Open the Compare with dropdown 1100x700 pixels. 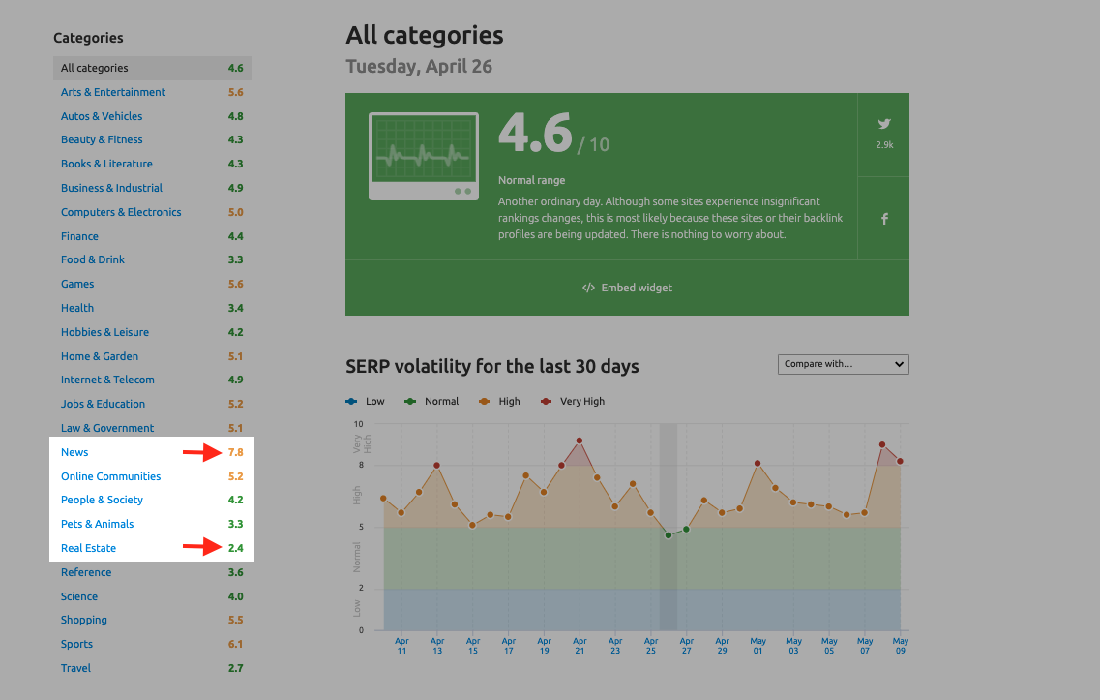click(843, 364)
